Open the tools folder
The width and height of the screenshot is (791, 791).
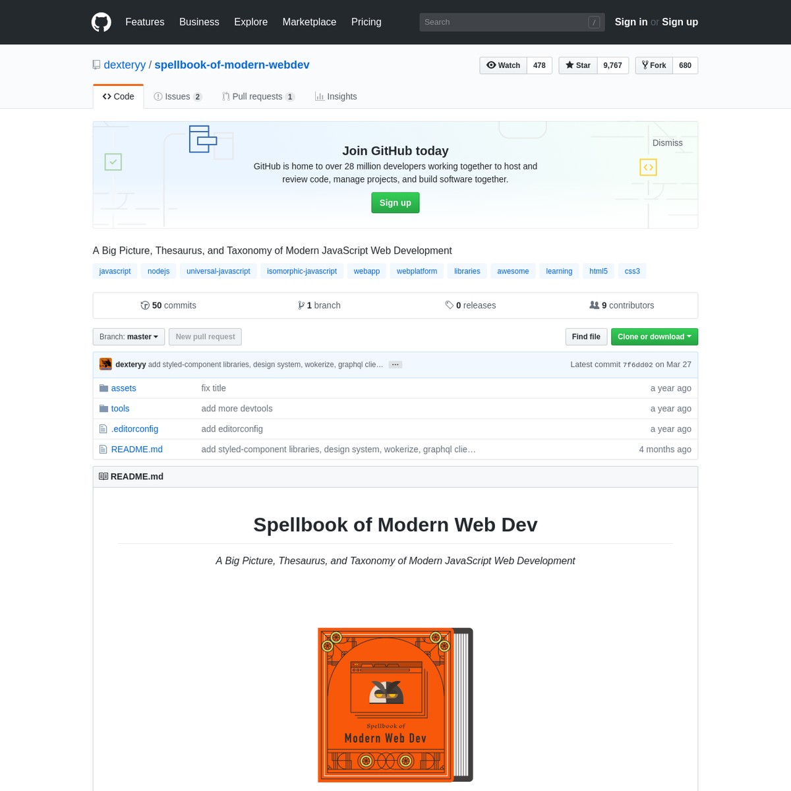coord(121,409)
